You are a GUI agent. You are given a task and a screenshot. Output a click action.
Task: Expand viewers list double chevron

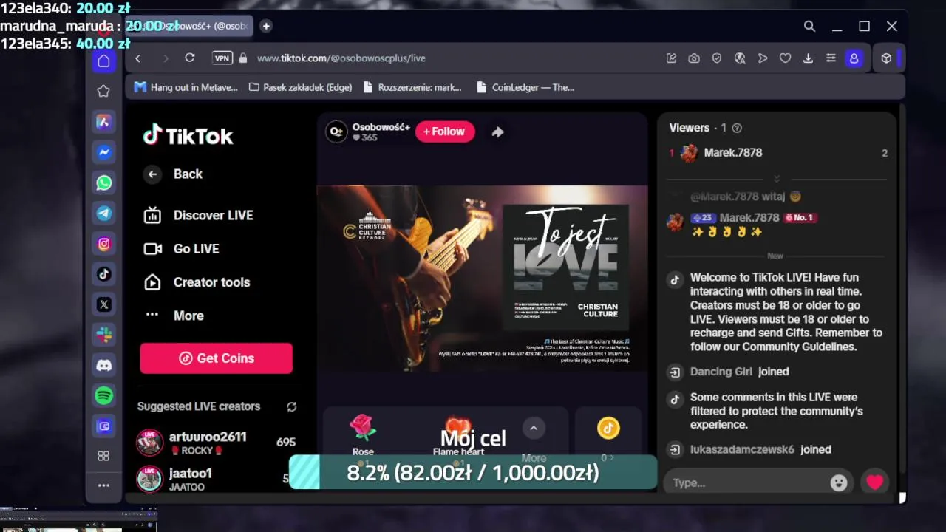[776, 179]
